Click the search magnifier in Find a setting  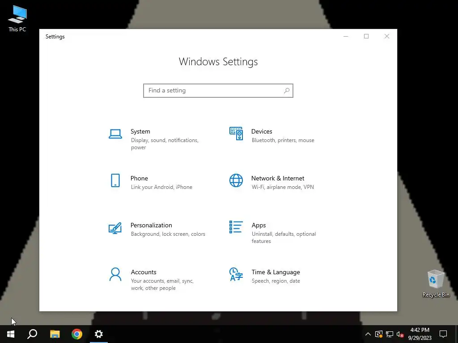(x=287, y=91)
